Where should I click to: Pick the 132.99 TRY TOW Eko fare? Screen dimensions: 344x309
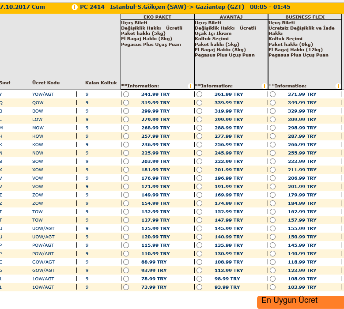126,211
